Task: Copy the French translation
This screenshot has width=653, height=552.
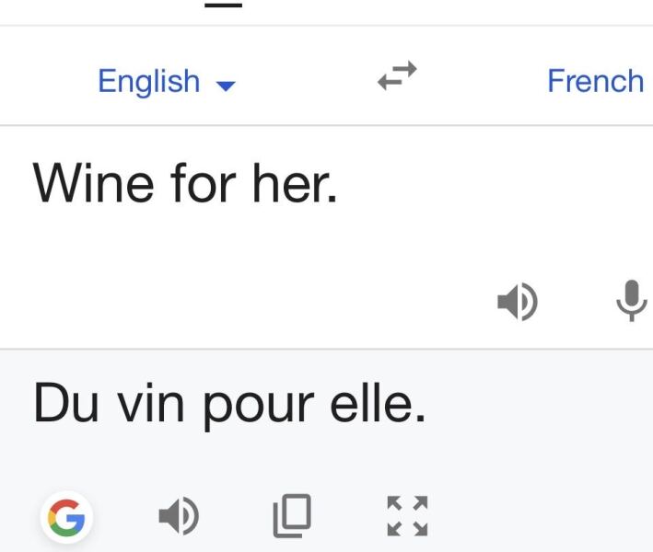Action: pyautogui.click(x=292, y=517)
